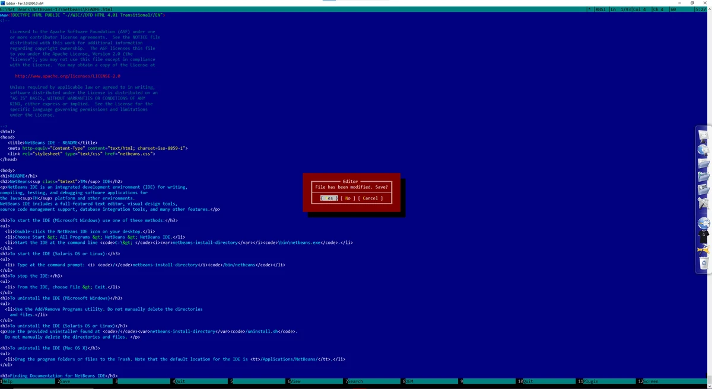The height and width of the screenshot is (389, 712).
Task: Click the h1 README heading line
Action: pyautogui.click(x=19, y=176)
